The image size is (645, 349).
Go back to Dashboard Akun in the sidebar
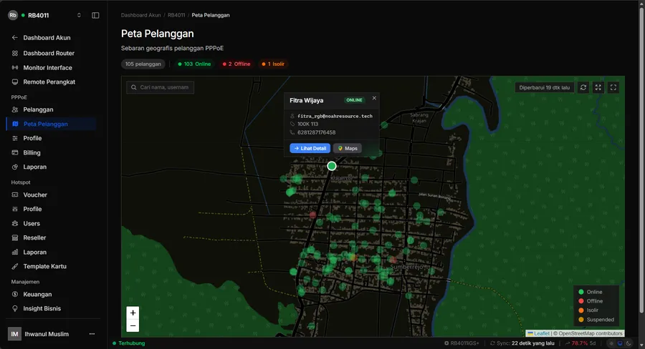coord(52,38)
